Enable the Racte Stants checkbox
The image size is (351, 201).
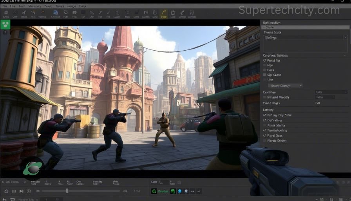[264, 125]
